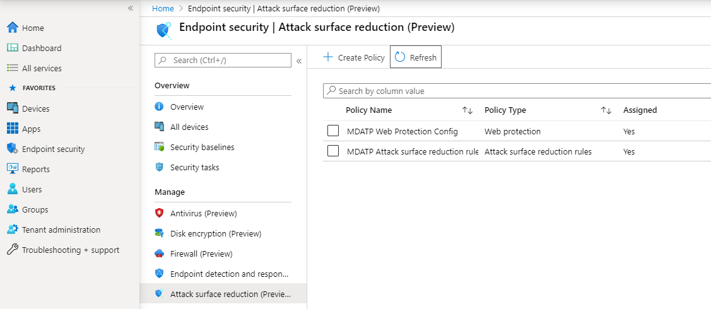Screen dimensions: 711x309
Task: Select the Troubleshooting + support wrench icon
Action: (13, 250)
